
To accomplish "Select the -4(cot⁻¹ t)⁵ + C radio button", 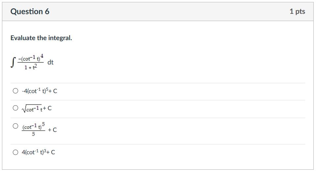I will (15, 91).
